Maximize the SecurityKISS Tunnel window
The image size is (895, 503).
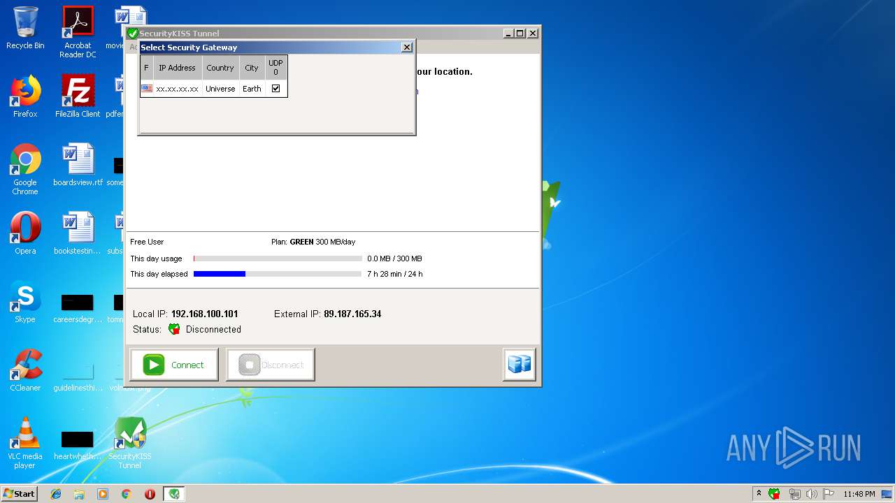520,34
